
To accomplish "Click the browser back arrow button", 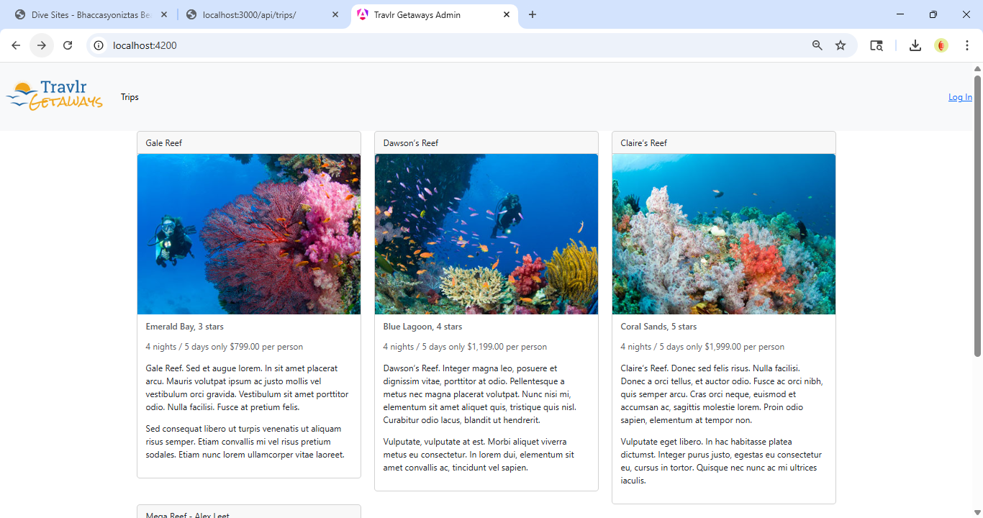I will click(x=16, y=45).
